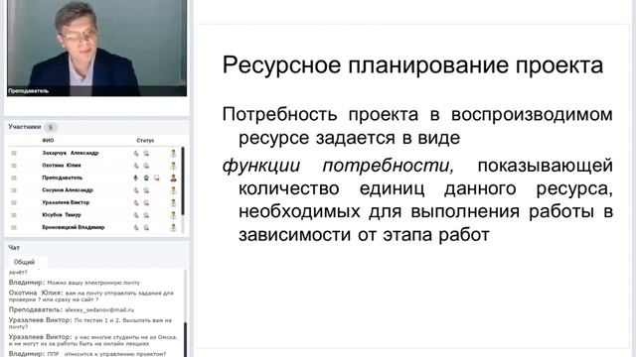Click user avatar icon for Охотина Юлия
The image size is (636, 357).
pyautogui.click(x=173, y=166)
